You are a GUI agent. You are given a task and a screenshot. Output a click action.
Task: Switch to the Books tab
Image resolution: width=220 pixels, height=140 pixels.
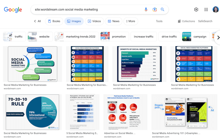click(x=54, y=21)
